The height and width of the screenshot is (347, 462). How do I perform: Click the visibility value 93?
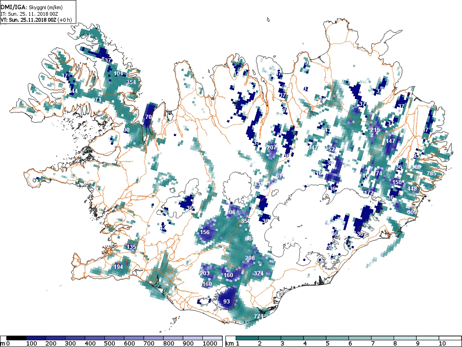pos(226,301)
